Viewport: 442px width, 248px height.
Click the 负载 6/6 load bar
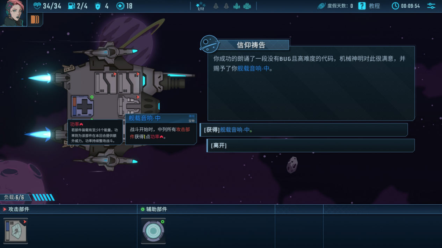click(x=27, y=197)
